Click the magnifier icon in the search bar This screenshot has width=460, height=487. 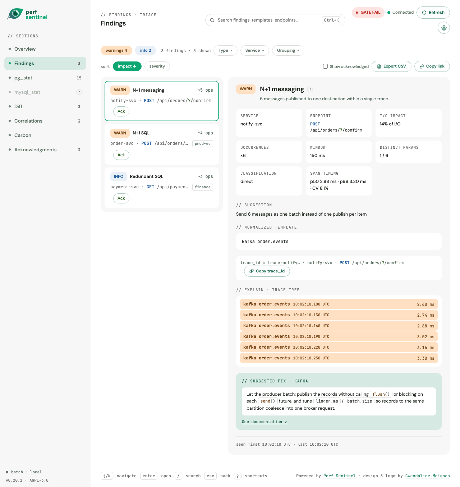click(x=212, y=20)
